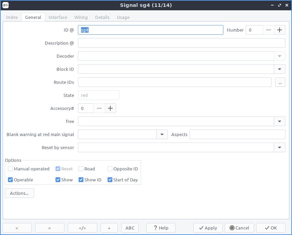Open the XML editor </> button
The height and width of the screenshot is (235, 292).
click(x=82, y=228)
